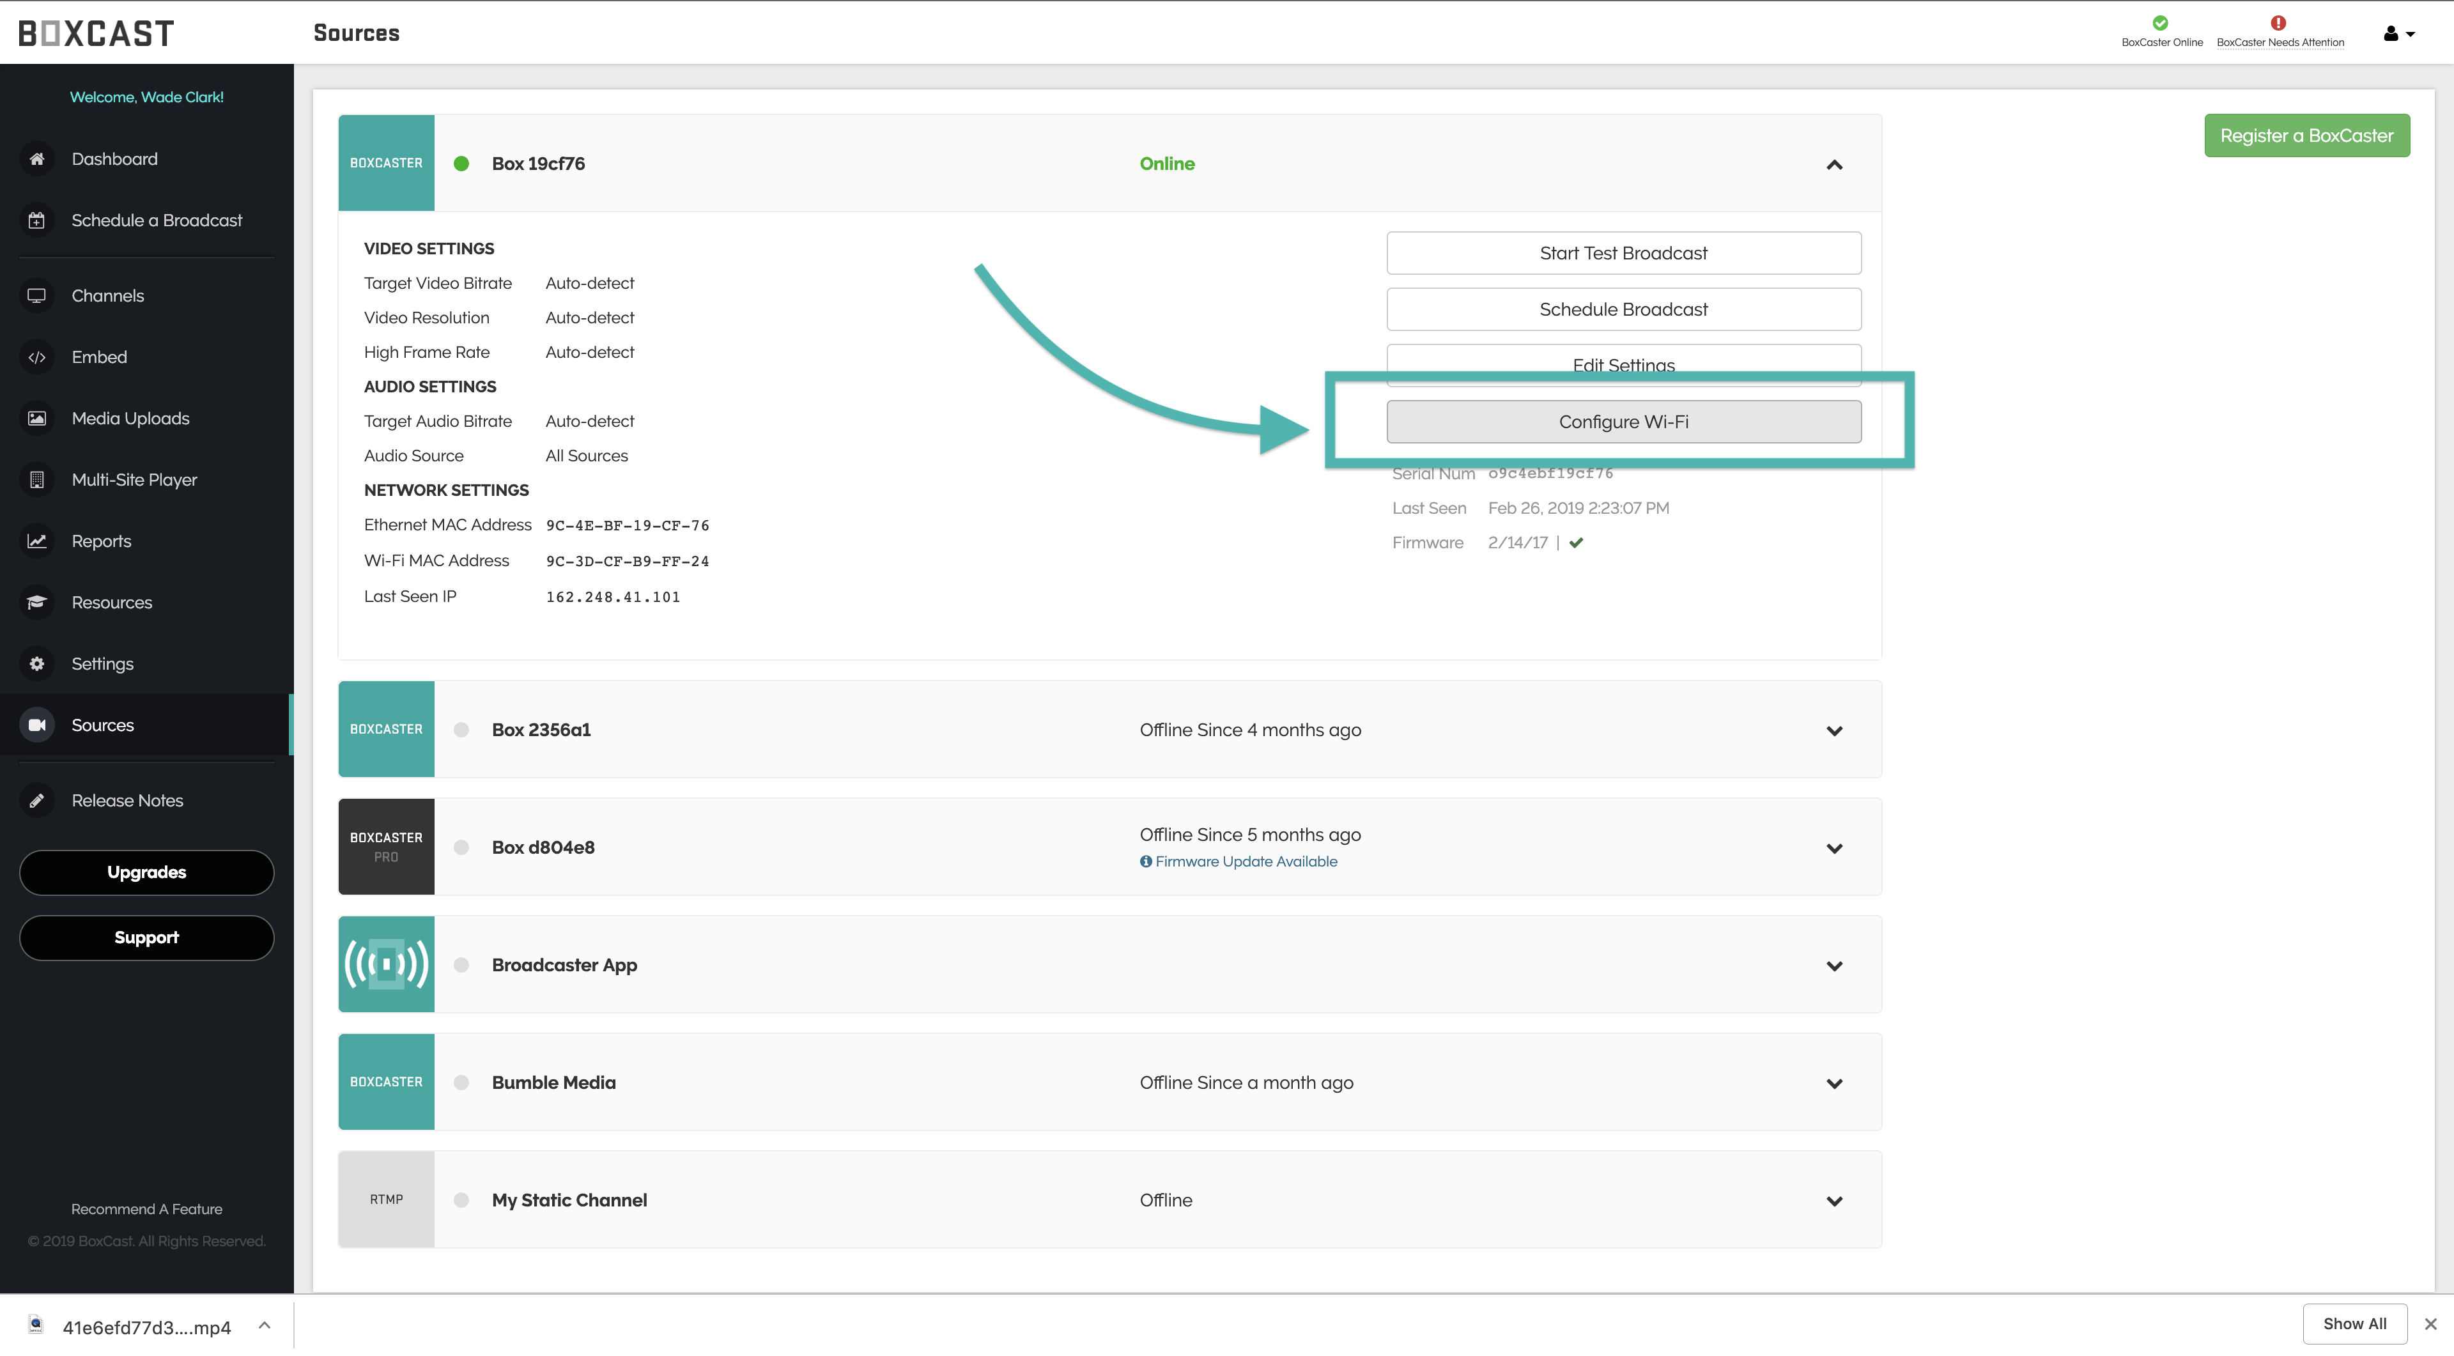Open the Multi-Site Player menu item

point(134,480)
